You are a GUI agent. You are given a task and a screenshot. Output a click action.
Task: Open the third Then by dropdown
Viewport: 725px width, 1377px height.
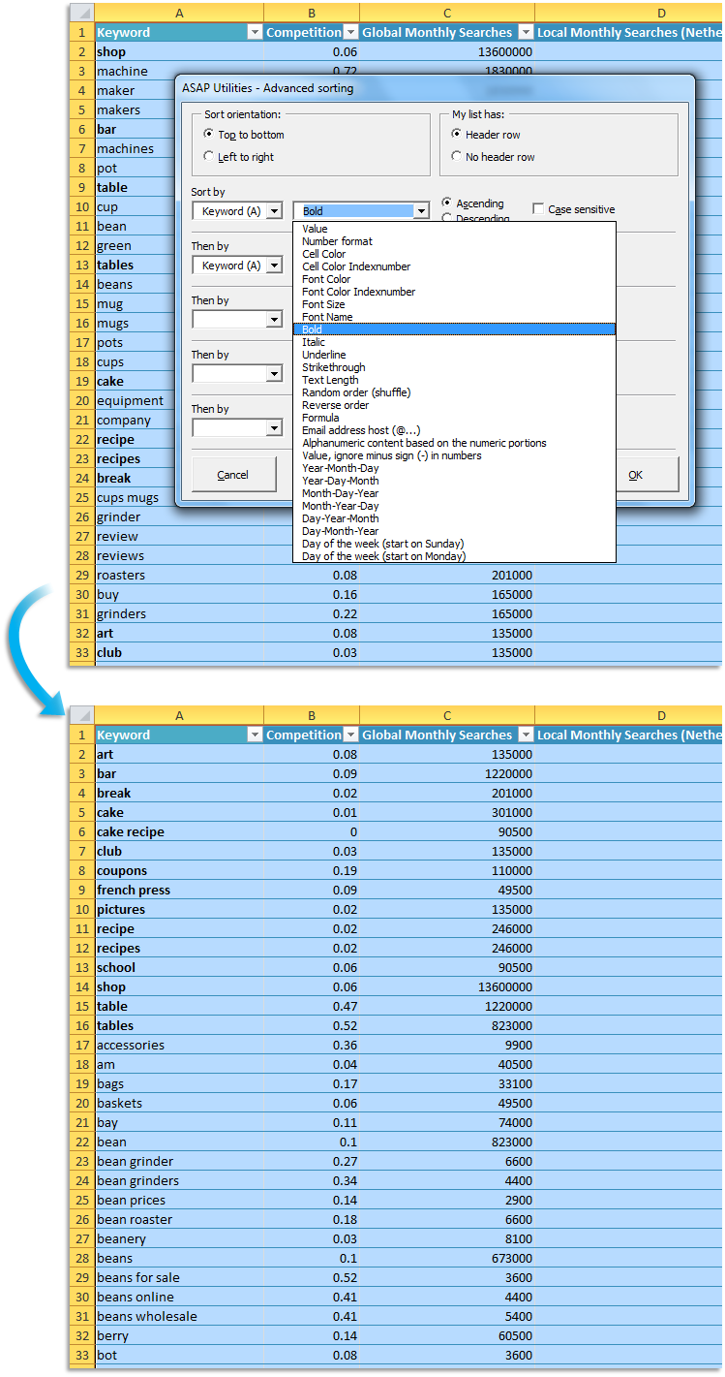pos(275,373)
